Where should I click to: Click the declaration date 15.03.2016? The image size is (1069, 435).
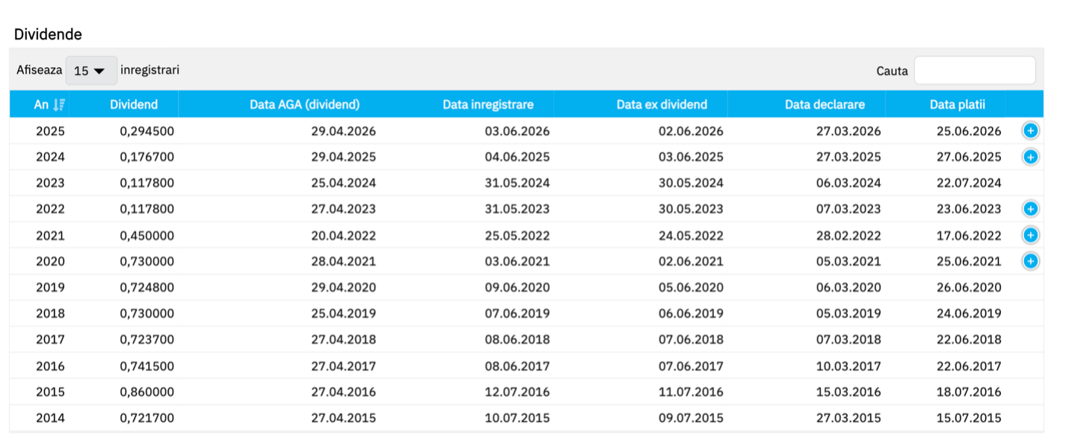point(848,392)
